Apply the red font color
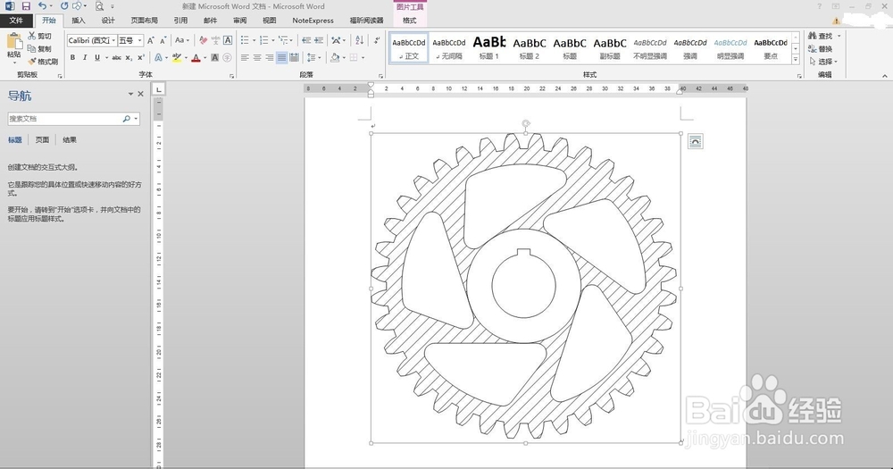Image resolution: width=893 pixels, height=469 pixels. coord(196,57)
